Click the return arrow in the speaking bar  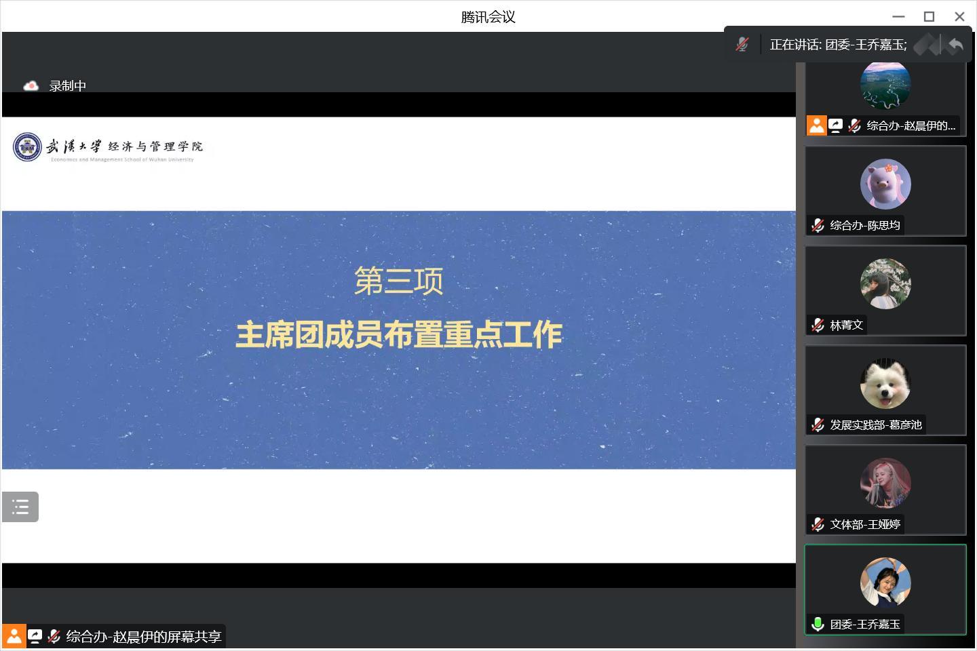[x=956, y=45]
